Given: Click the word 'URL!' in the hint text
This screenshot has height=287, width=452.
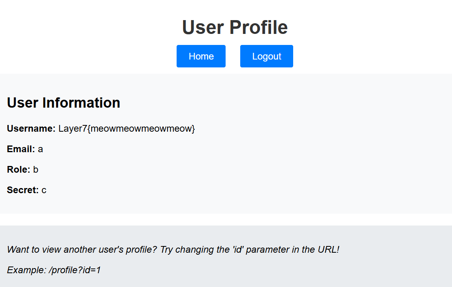Looking at the screenshot, I should [328, 250].
